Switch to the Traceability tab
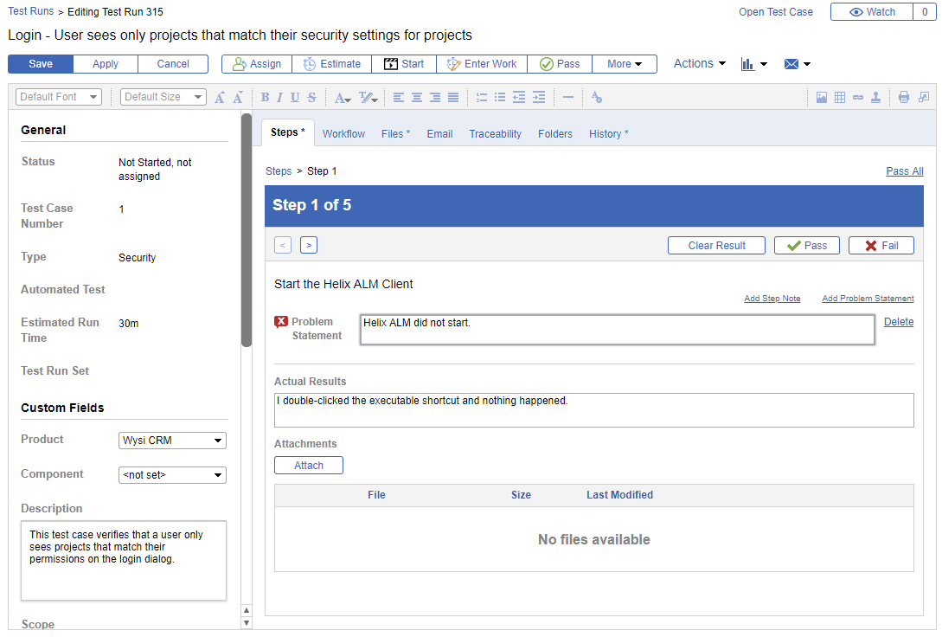Image resolution: width=942 pixels, height=637 pixels. pos(495,134)
